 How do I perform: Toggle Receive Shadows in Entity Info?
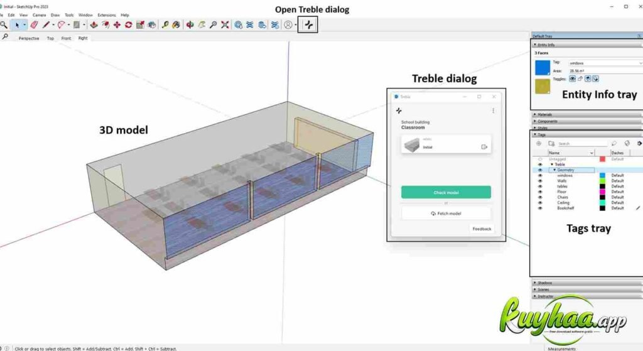click(x=588, y=78)
